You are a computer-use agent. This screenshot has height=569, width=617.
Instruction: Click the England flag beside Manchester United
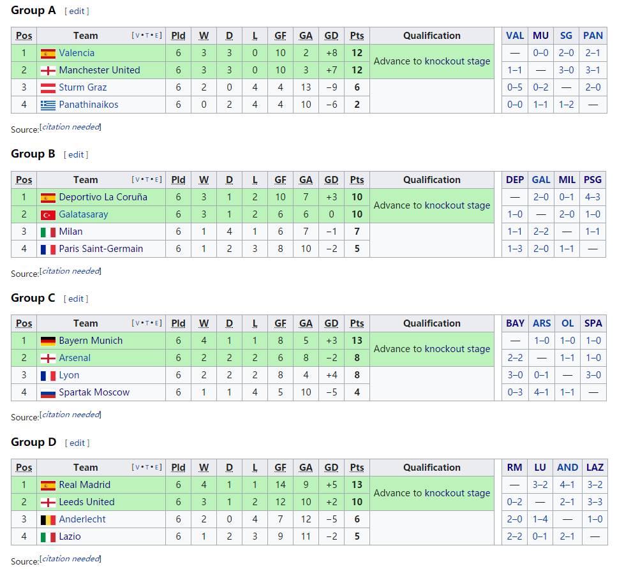48,71
